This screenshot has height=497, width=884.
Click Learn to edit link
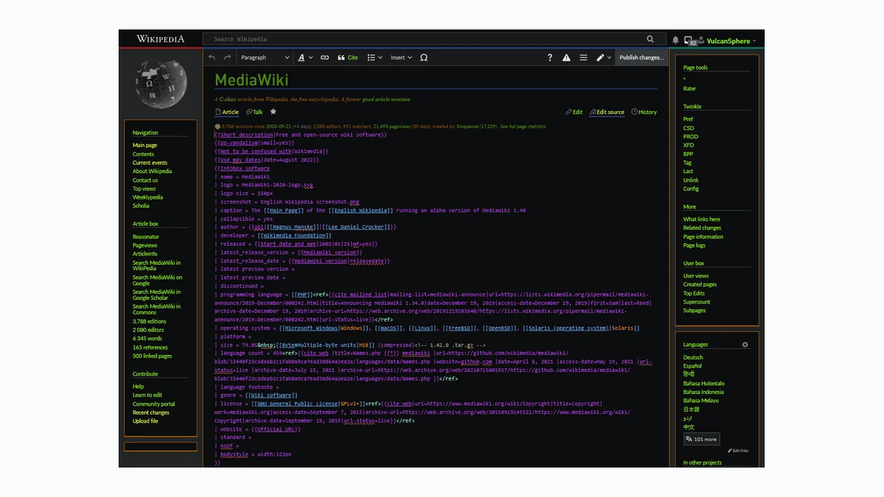[x=147, y=395]
